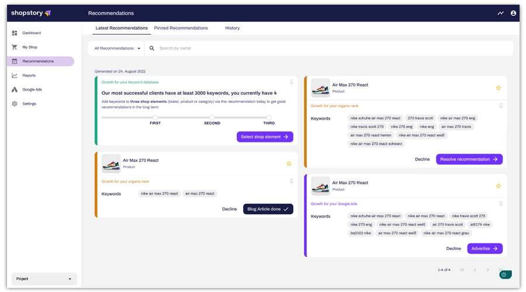Click keyword chip 'nike air max 270 react schwarz'
526x292 pixels.
376,144
